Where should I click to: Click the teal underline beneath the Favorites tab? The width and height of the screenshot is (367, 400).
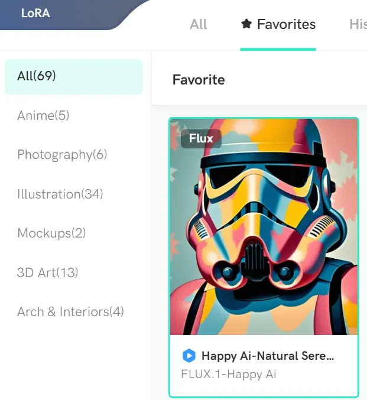pyautogui.click(x=278, y=49)
